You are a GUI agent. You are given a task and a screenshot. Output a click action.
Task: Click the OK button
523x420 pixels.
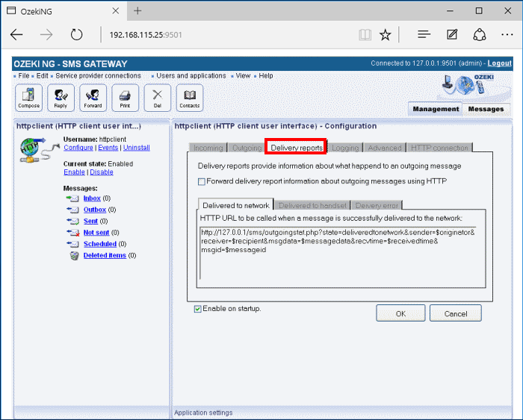400,313
